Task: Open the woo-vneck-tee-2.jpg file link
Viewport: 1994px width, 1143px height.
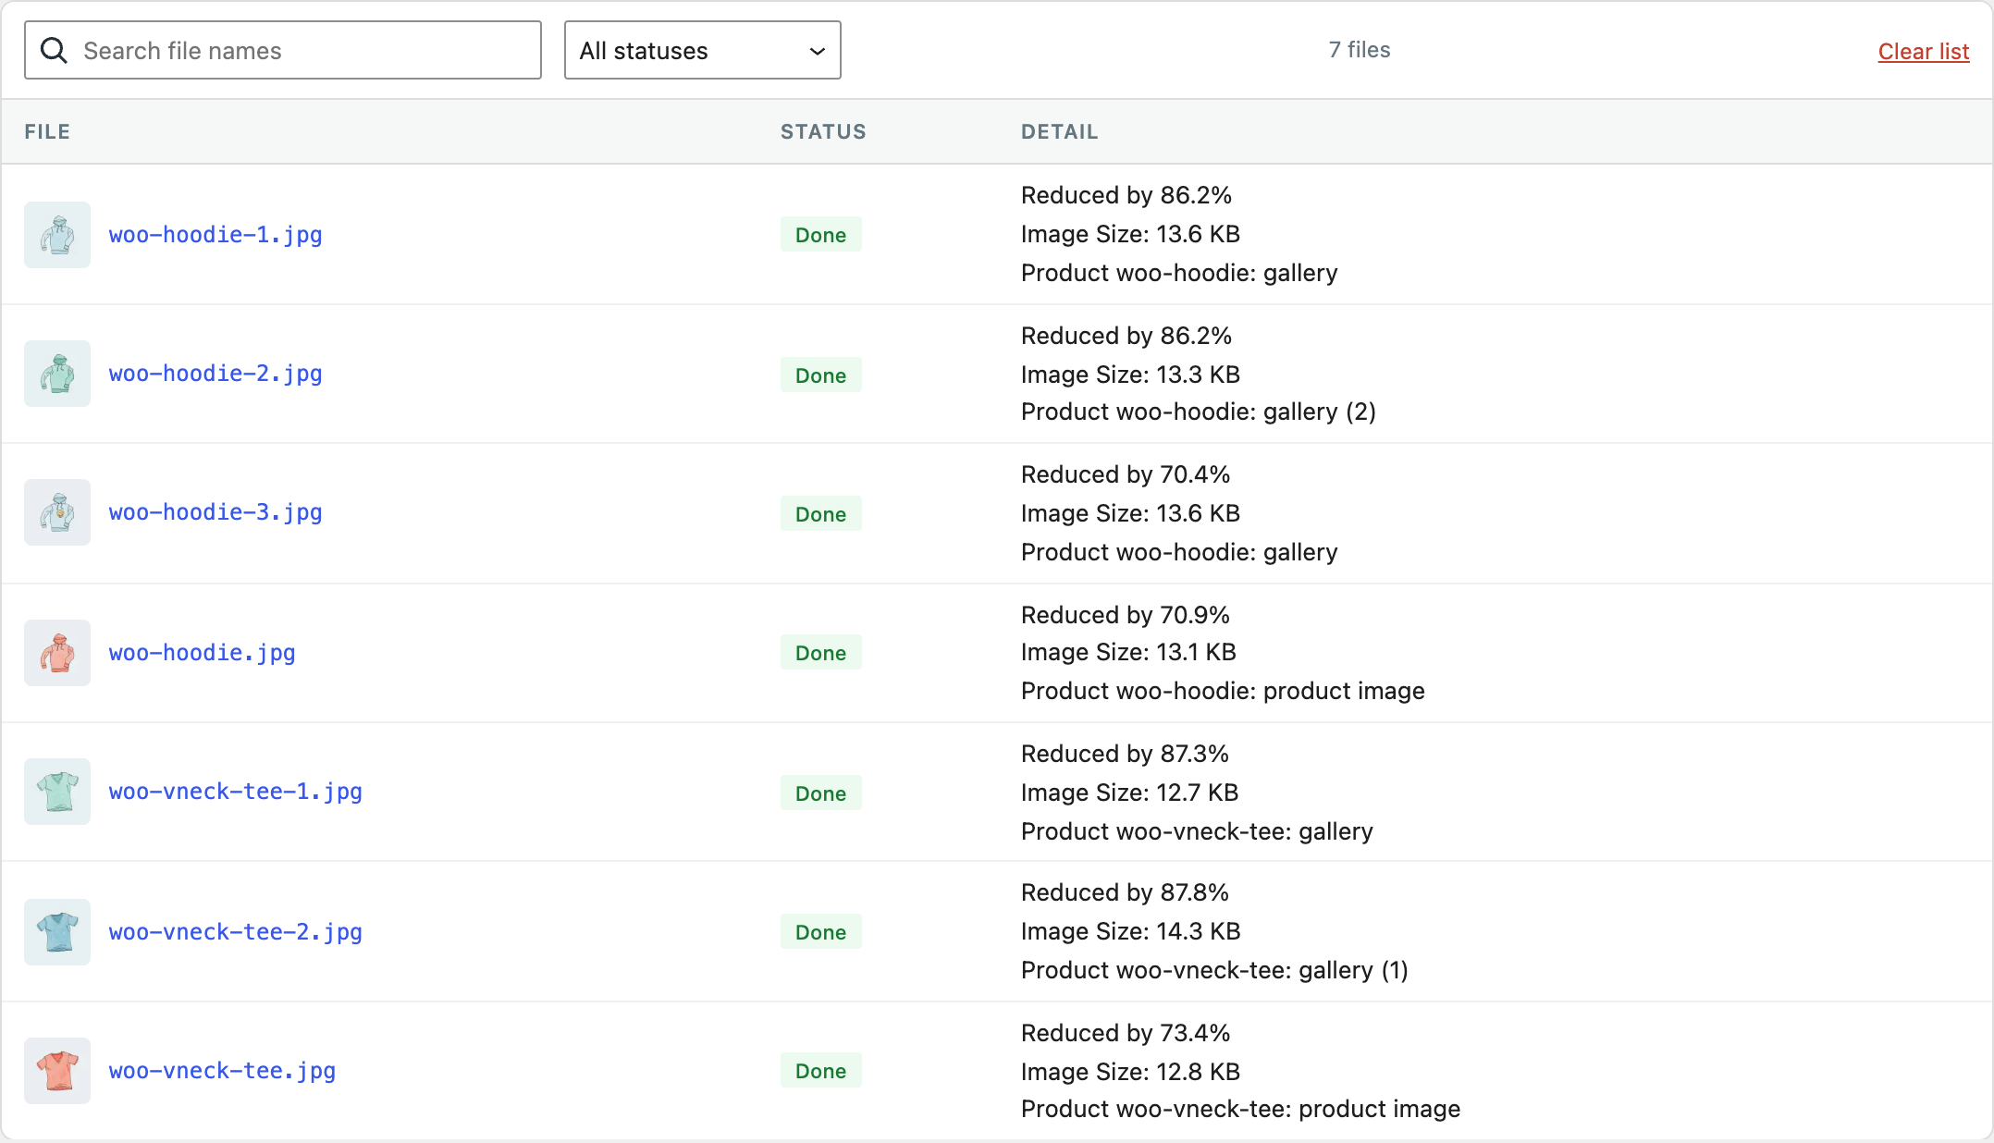Action: pos(236,932)
